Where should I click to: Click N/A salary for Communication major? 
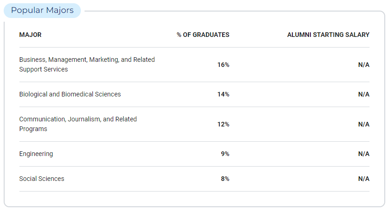(364, 124)
